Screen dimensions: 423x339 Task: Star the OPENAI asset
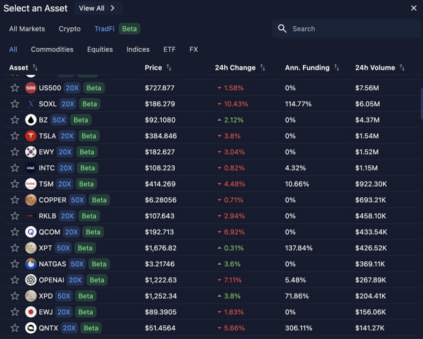[x=15, y=280]
